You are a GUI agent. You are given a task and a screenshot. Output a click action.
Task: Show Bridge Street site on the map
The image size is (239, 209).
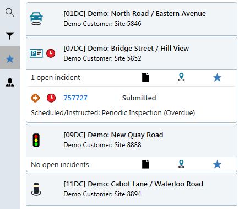click(x=181, y=77)
